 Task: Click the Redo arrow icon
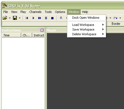115,18
